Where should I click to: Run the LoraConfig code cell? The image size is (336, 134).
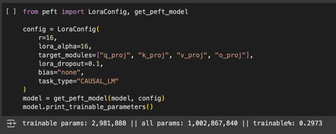11,12
